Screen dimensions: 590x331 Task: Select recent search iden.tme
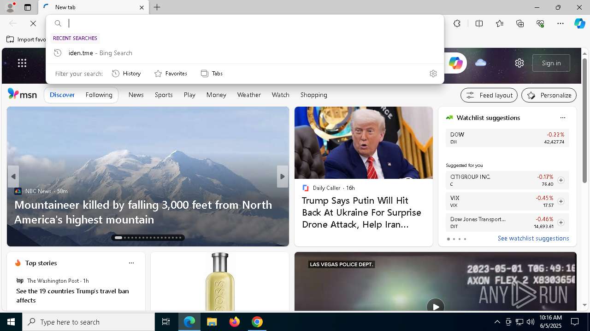pos(245,53)
